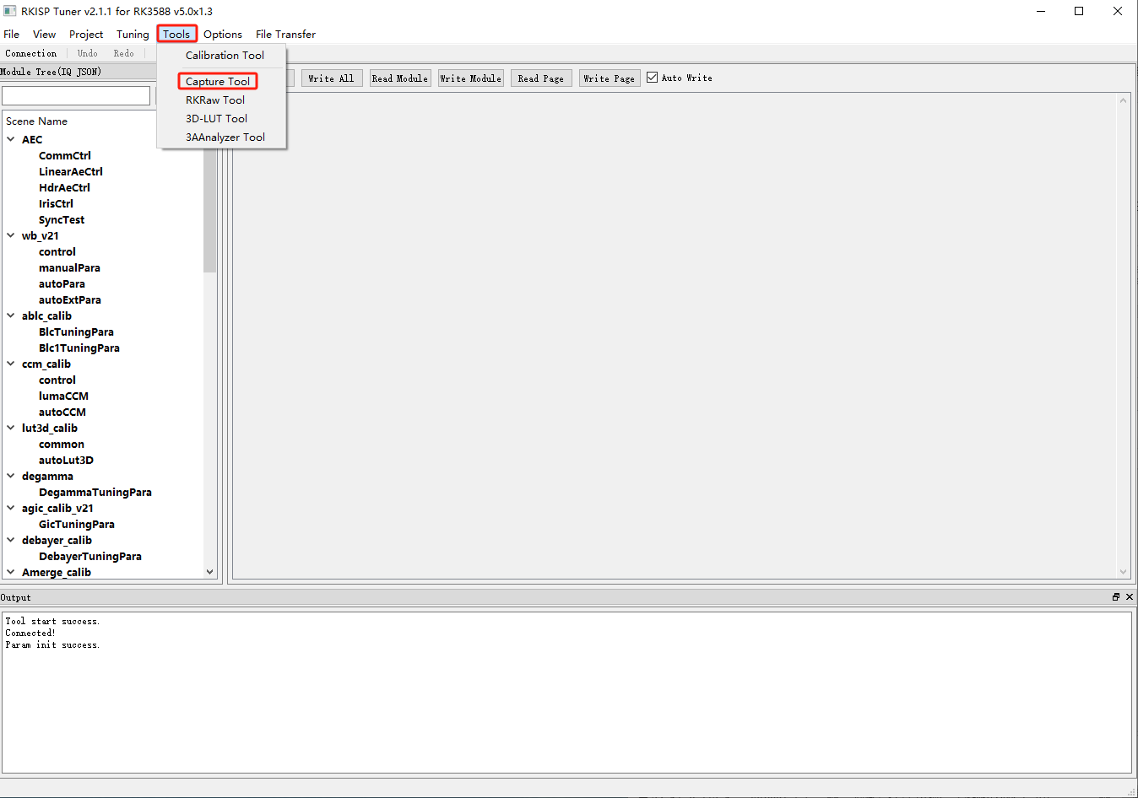Click the 'Param init success.' output line
The width and height of the screenshot is (1138, 798).
pos(52,645)
